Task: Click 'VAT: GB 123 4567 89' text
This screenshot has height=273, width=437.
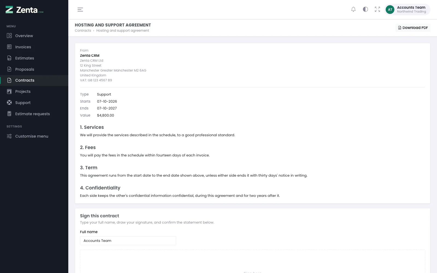Action: click(x=96, y=80)
